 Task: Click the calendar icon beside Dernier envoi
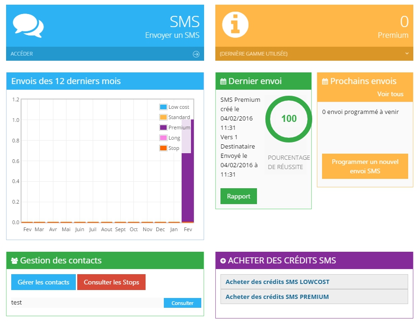pos(223,81)
